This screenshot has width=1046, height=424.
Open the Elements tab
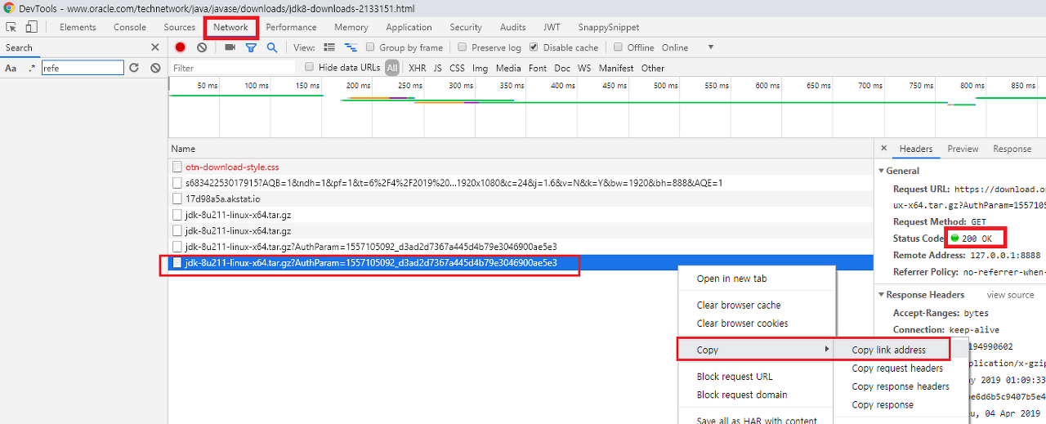pyautogui.click(x=78, y=27)
